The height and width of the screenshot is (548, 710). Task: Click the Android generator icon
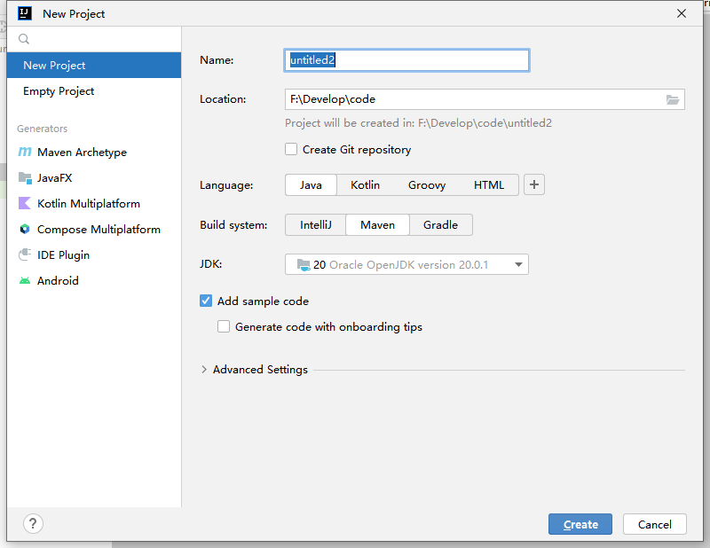(x=25, y=281)
